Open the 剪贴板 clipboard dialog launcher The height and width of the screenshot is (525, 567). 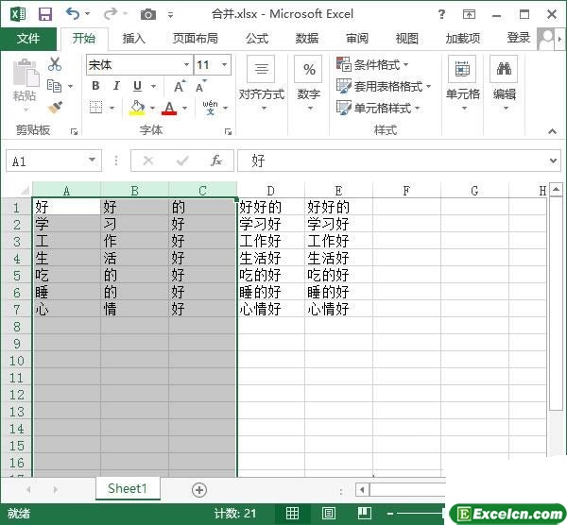(x=74, y=132)
